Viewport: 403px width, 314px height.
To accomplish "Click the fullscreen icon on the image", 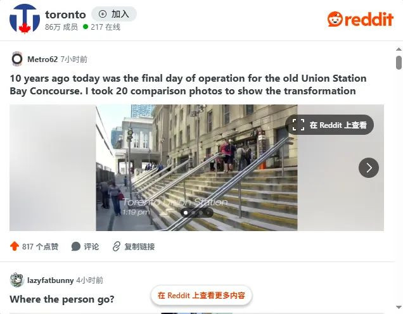I will [298, 125].
